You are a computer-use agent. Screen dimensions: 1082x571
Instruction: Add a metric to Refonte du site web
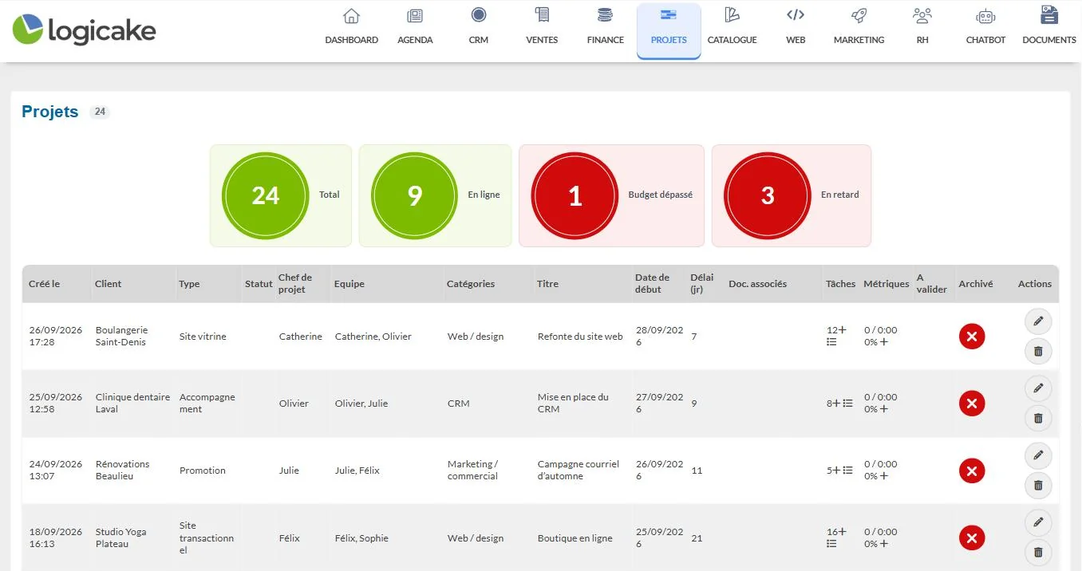point(884,342)
